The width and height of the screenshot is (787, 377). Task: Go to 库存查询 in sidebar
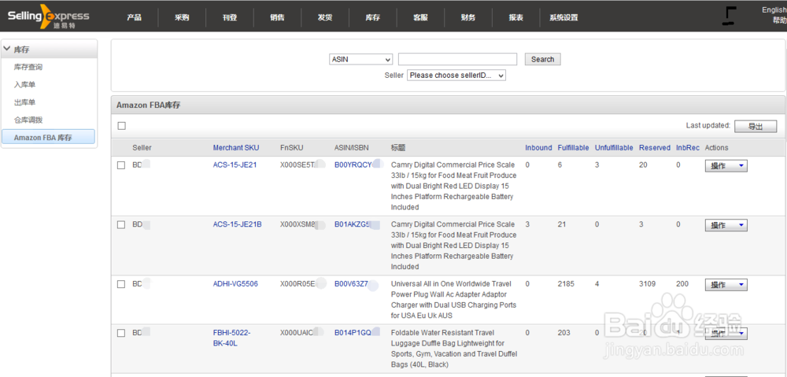coord(28,67)
